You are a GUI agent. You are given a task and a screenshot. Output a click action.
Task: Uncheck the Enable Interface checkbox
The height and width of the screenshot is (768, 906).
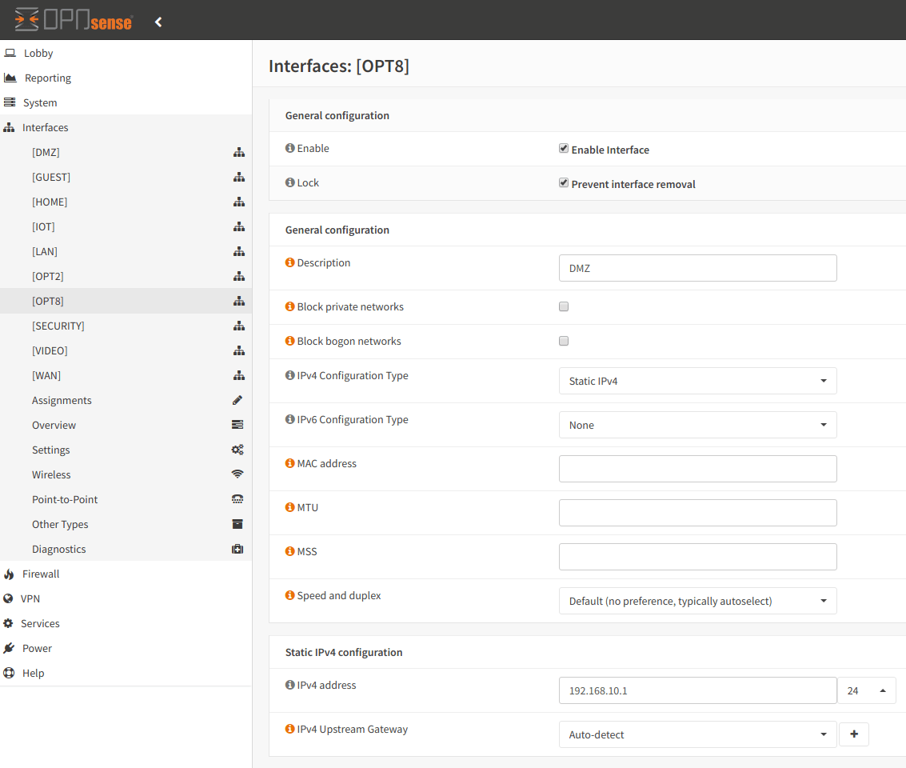pyautogui.click(x=564, y=149)
